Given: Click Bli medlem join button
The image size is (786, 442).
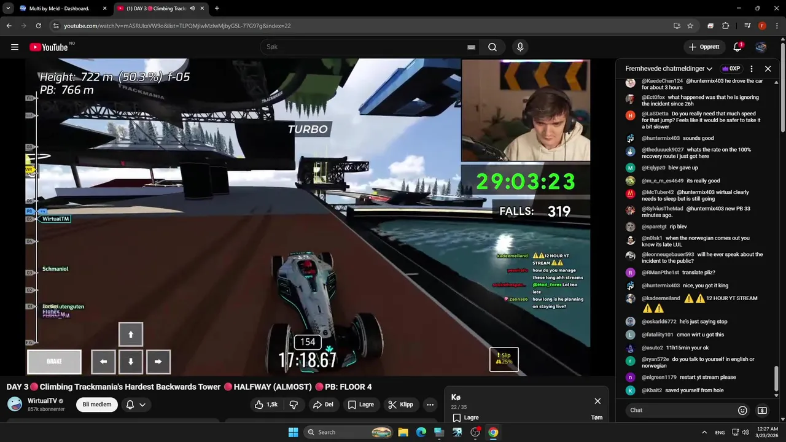Looking at the screenshot, I should click(97, 405).
